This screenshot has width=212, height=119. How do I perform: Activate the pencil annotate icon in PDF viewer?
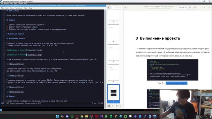click(125, 7)
